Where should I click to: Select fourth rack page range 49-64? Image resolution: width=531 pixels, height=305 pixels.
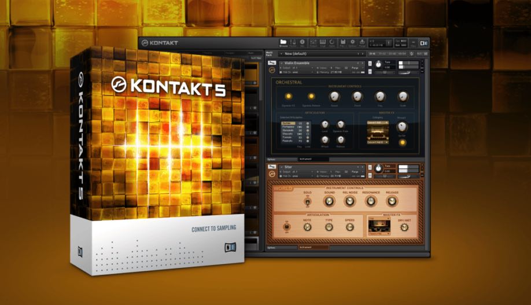pyautogui.click(x=402, y=54)
